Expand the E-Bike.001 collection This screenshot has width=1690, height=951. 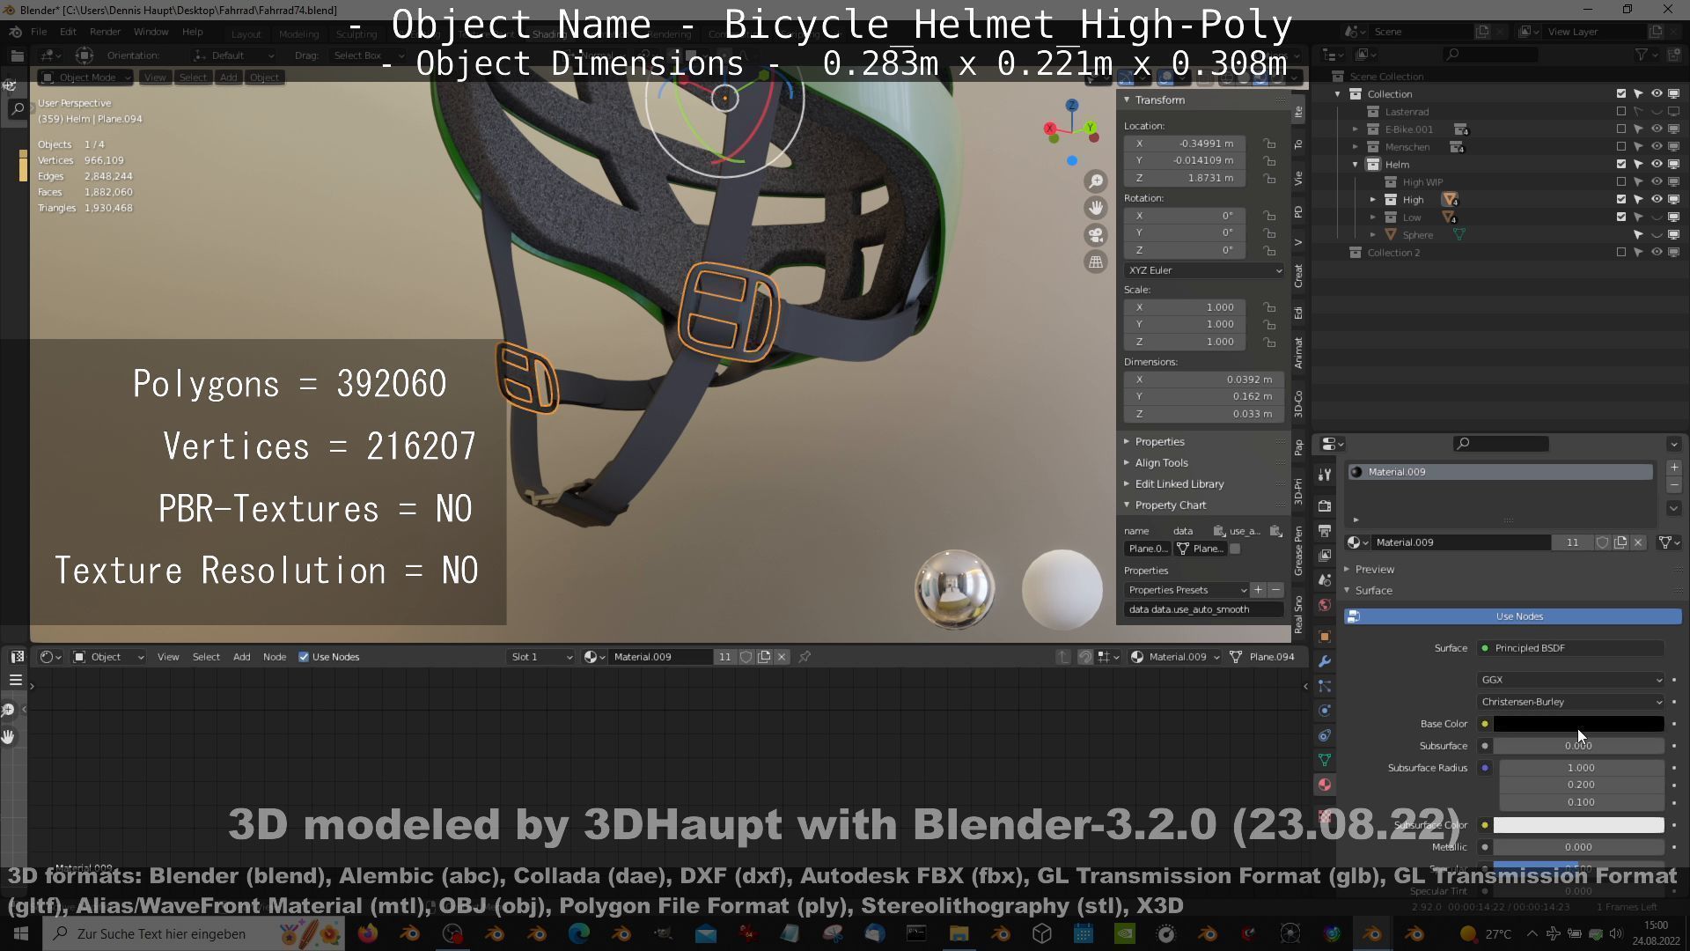click(x=1356, y=129)
